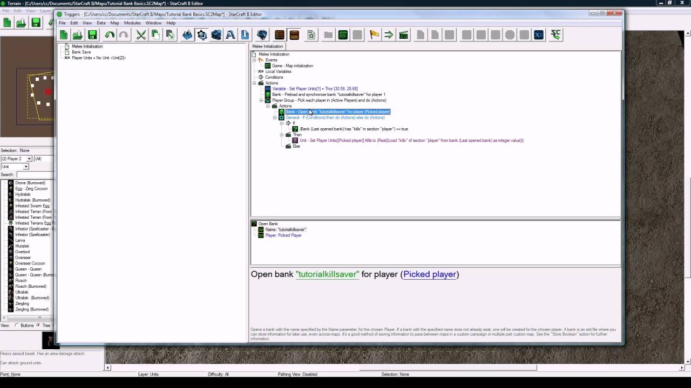This screenshot has width=691, height=388.
Task: Collapse the Player Group action node
Action: 261,100
